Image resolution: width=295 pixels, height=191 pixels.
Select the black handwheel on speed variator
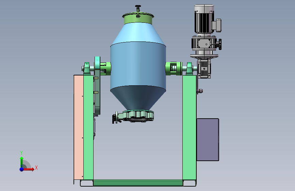(x=219, y=44)
